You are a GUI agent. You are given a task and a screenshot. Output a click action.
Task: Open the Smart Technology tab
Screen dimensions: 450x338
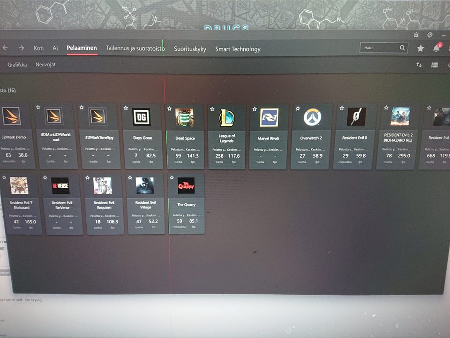(x=238, y=49)
